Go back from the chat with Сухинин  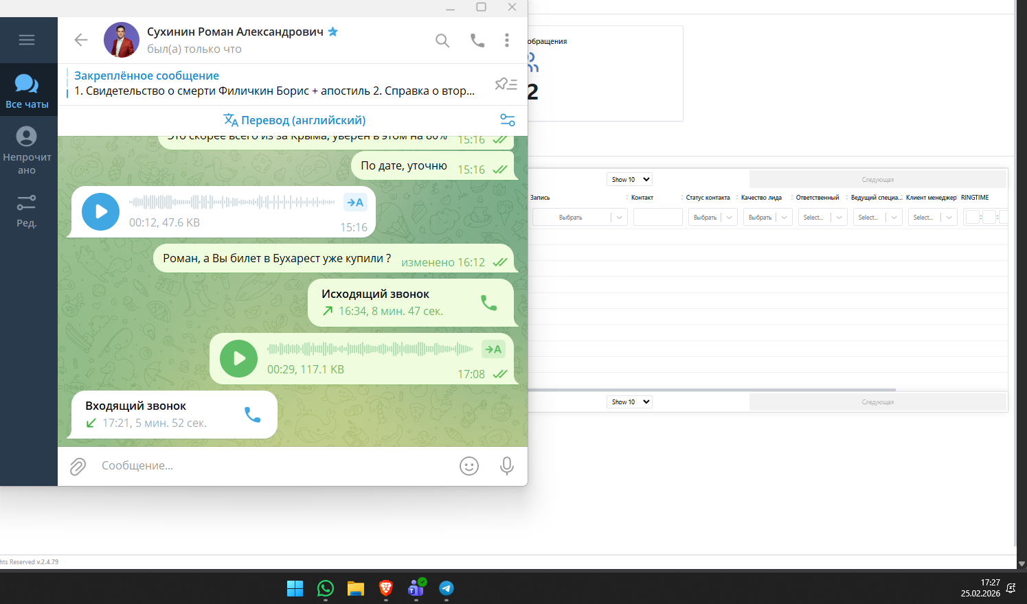(x=81, y=40)
